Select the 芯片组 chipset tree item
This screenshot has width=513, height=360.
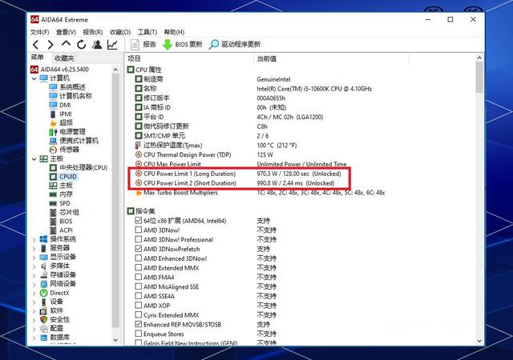tap(64, 212)
